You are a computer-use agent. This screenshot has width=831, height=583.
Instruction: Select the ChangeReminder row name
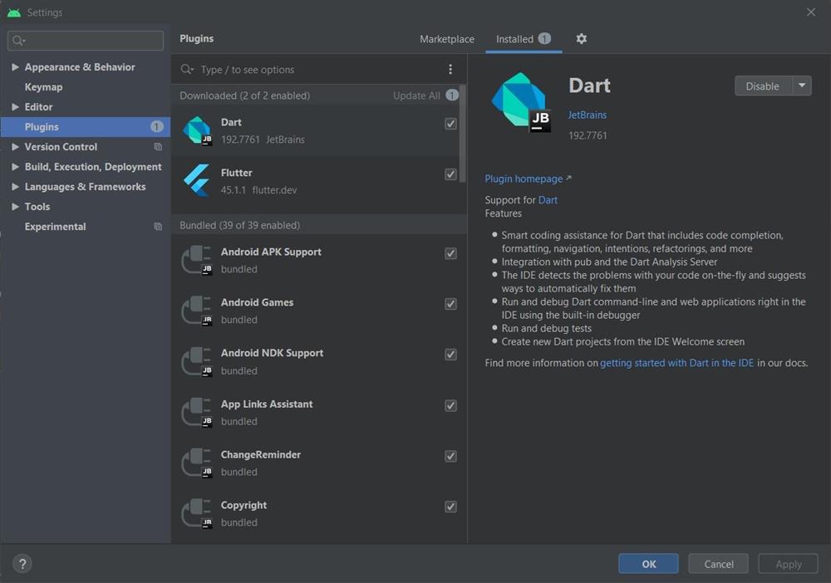pyautogui.click(x=261, y=454)
